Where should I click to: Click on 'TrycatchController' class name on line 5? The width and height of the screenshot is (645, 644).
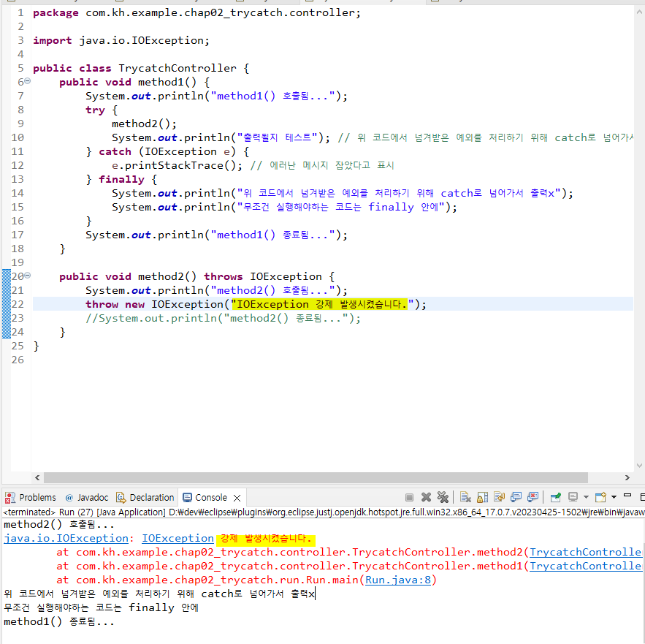tap(178, 68)
